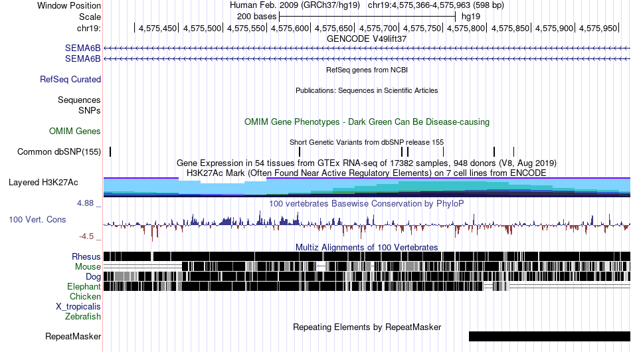
Task: Click the Elephant alignment bar
Action: pyautogui.click(x=367, y=286)
